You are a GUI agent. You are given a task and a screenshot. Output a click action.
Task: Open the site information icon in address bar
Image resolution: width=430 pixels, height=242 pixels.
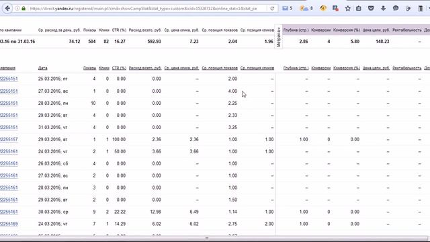click(x=17, y=9)
